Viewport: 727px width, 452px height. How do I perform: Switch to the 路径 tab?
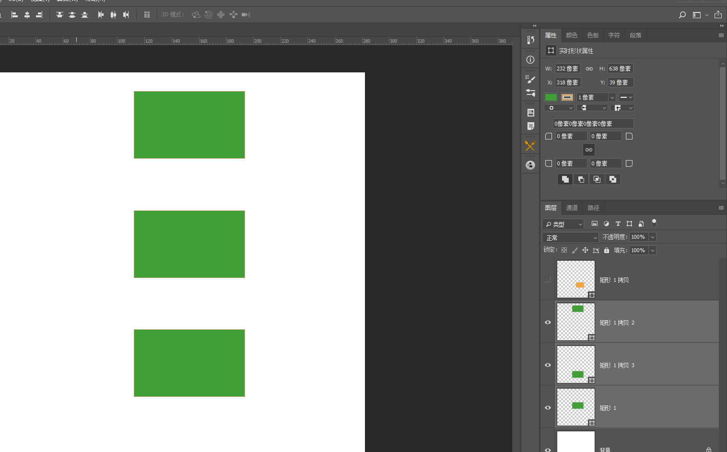(x=593, y=208)
